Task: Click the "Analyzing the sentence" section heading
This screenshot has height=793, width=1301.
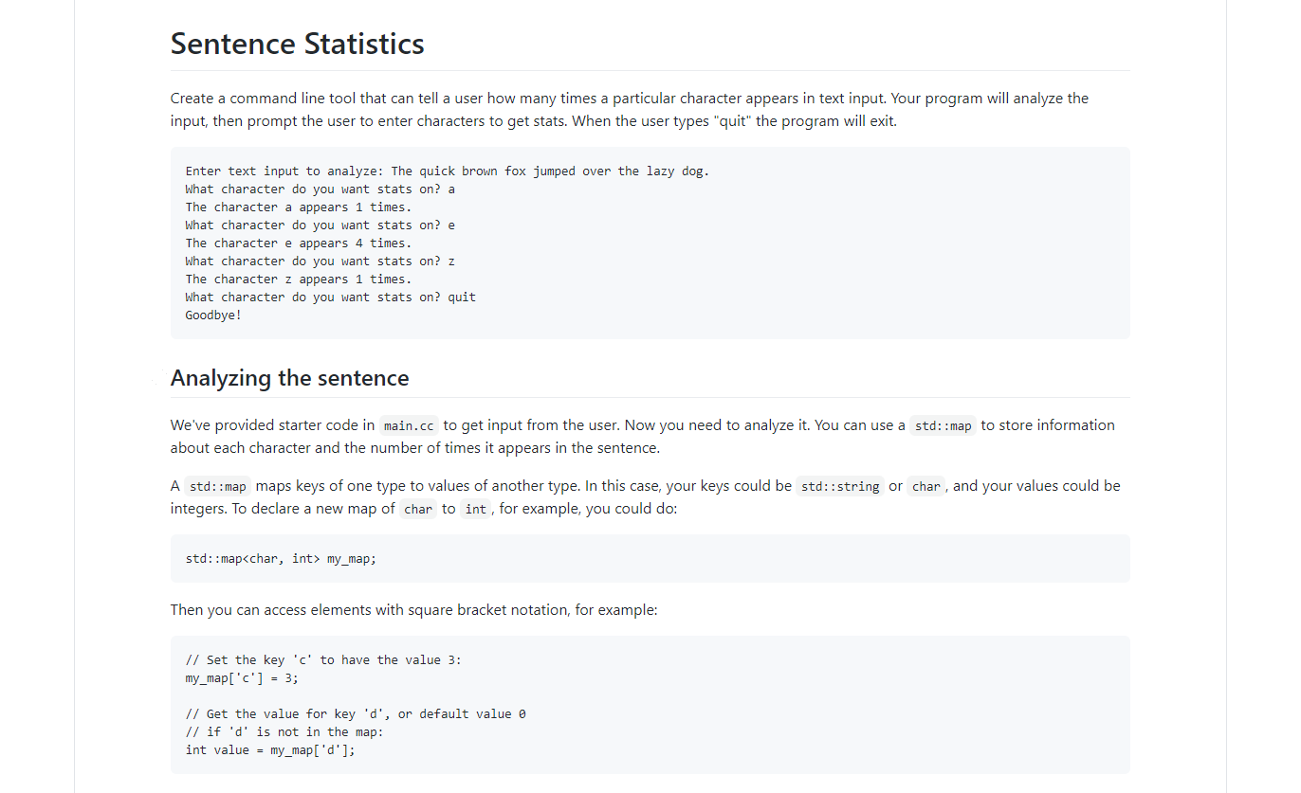Action: click(x=289, y=378)
